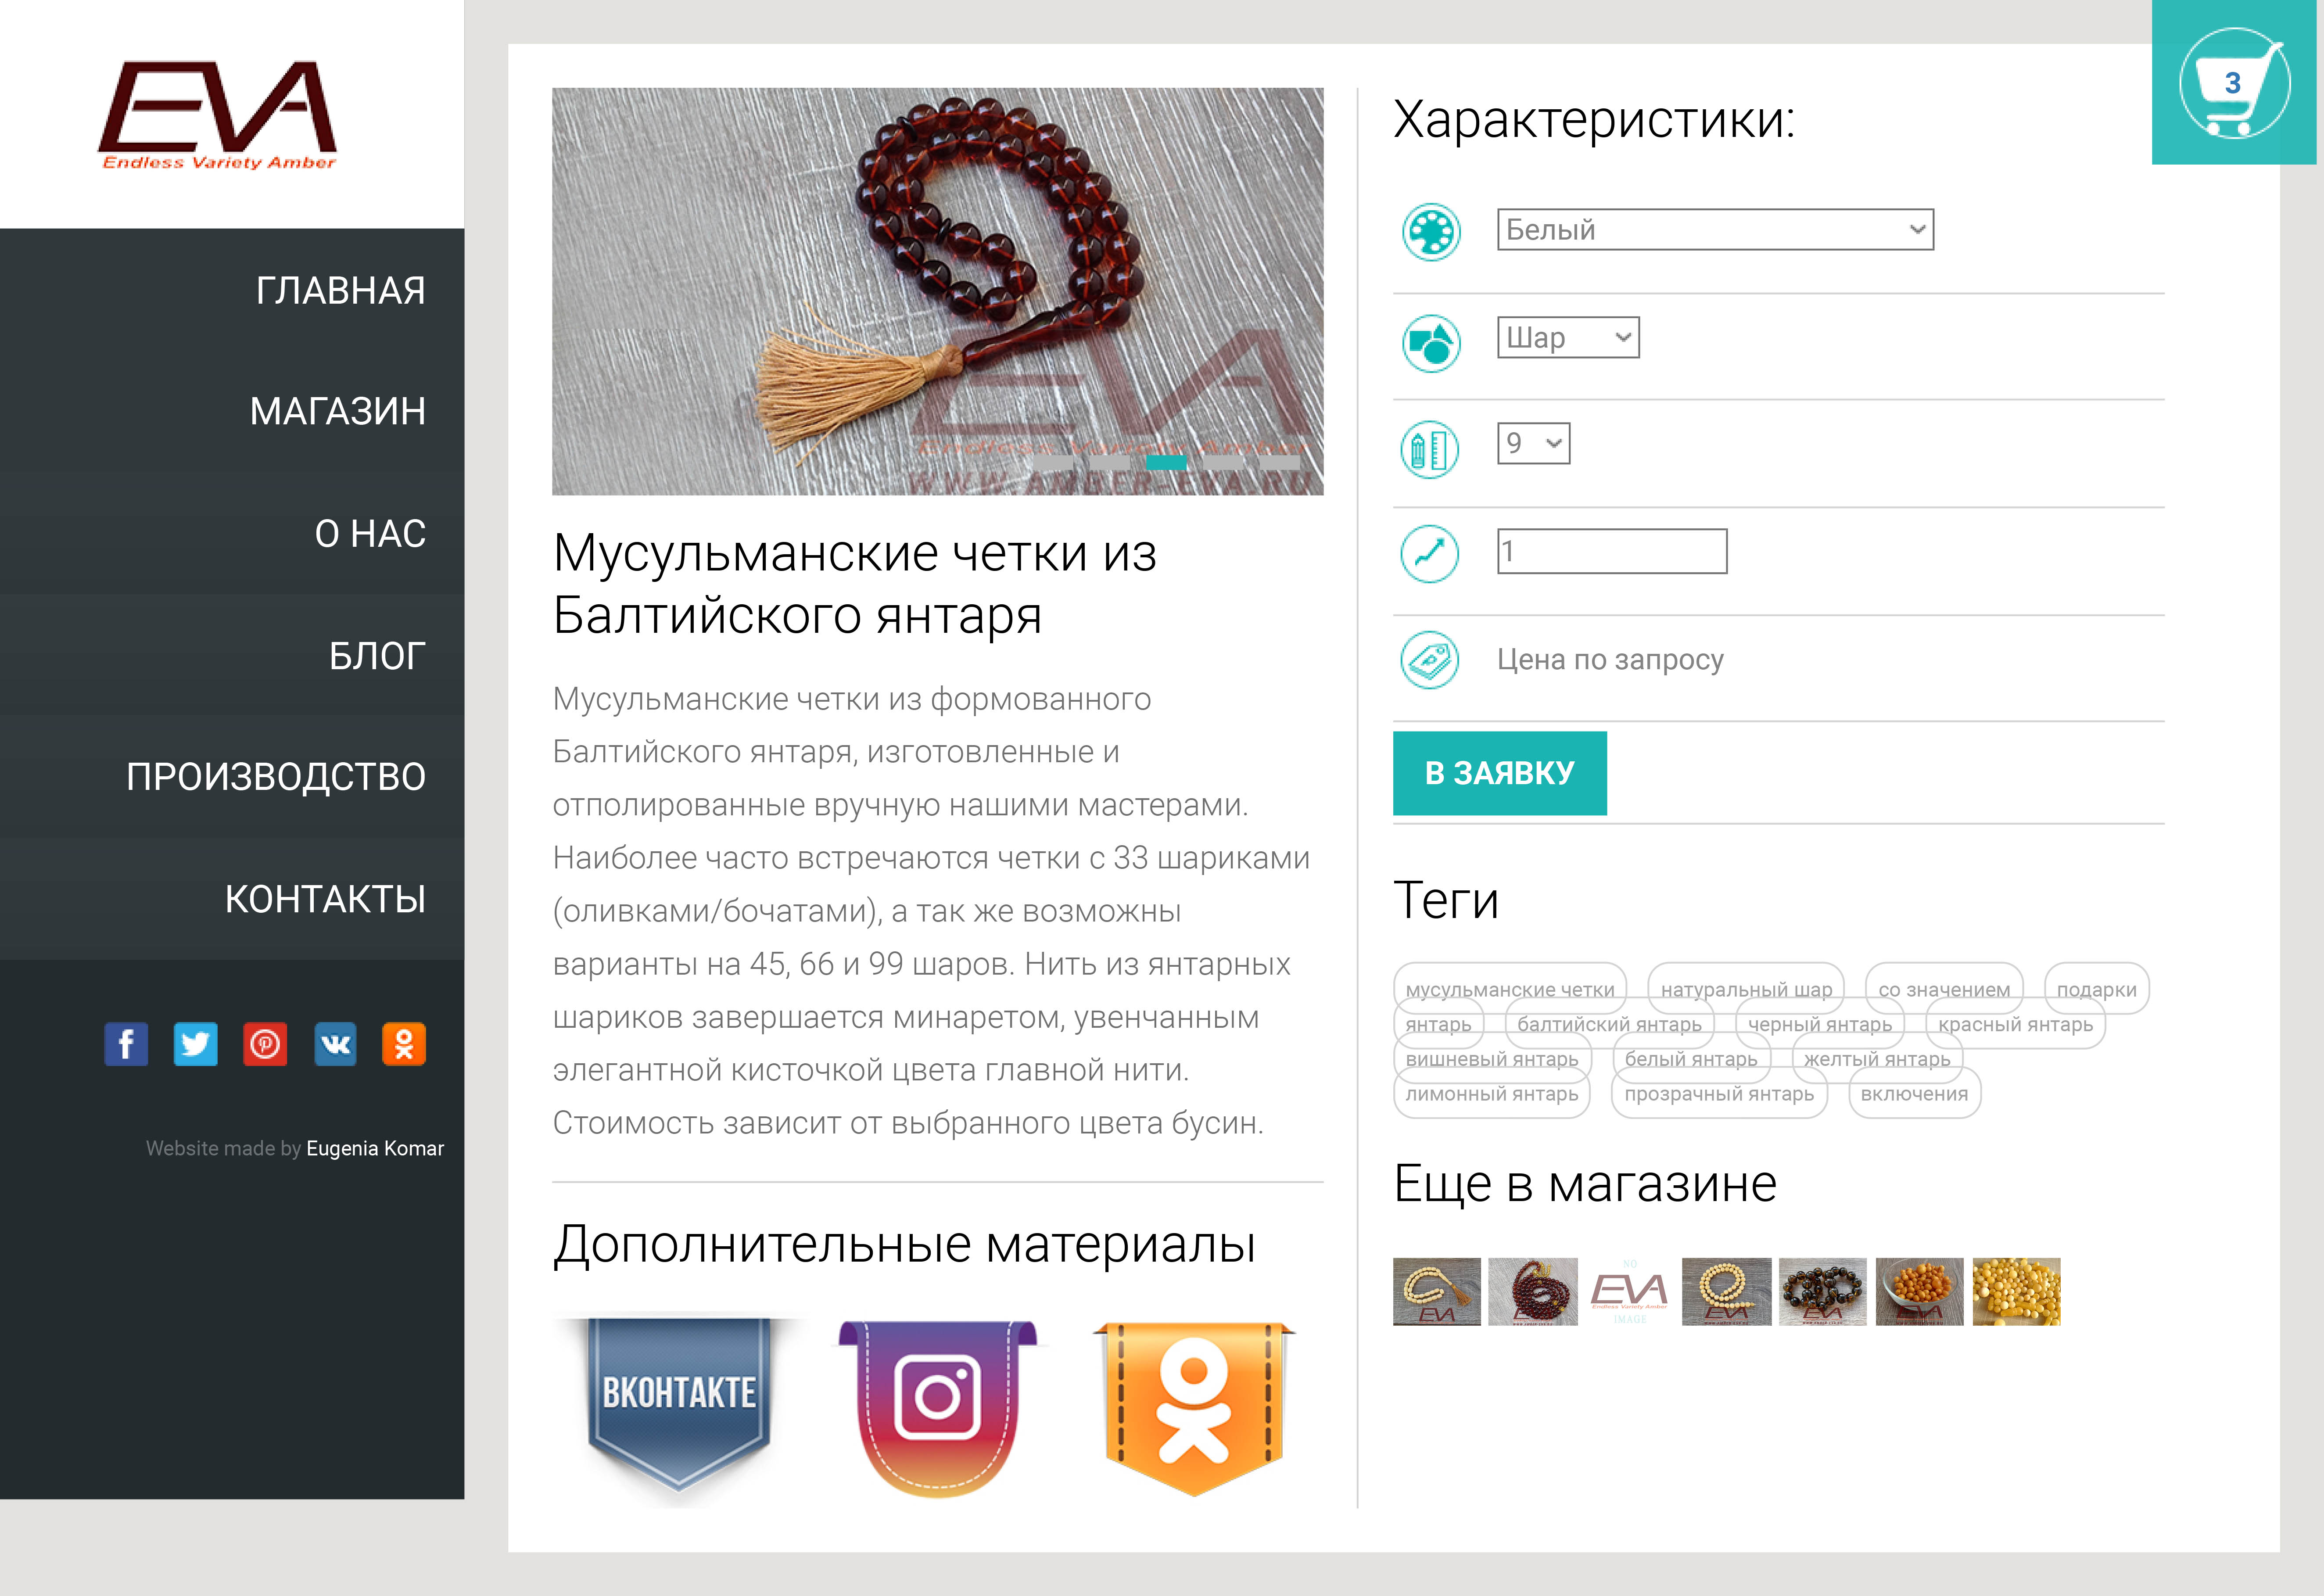Open the Pinterest social icon in sidebar
The image size is (2324, 1596).
pyautogui.click(x=265, y=1044)
